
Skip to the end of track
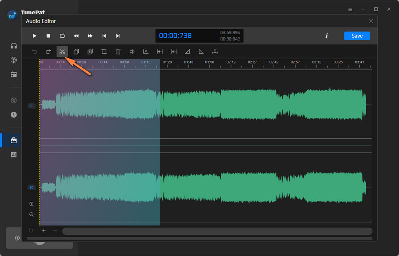[118, 36]
